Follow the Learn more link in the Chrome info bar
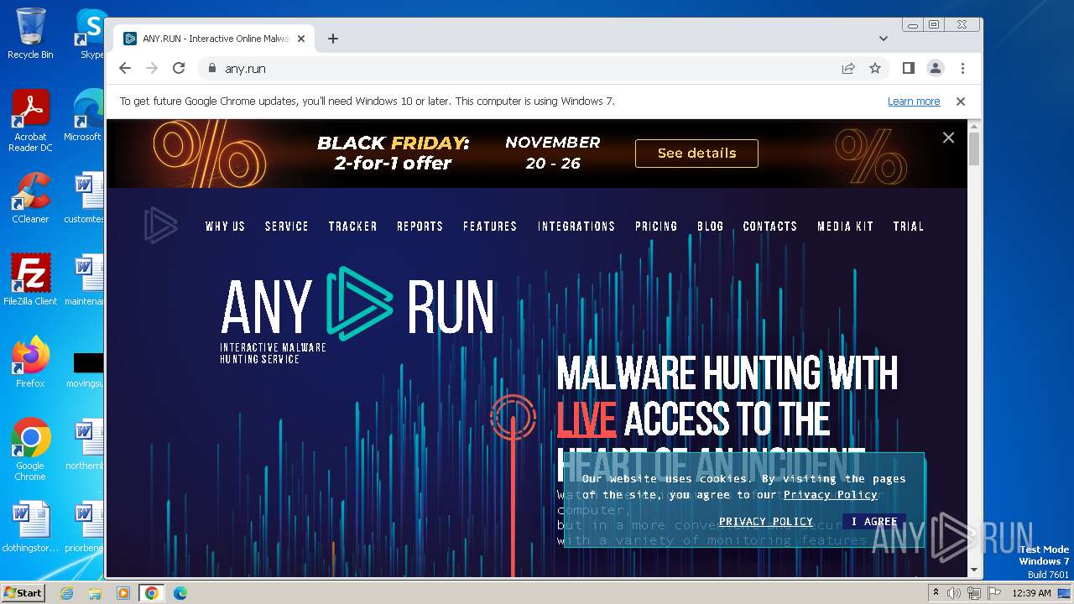The height and width of the screenshot is (604, 1074). [914, 102]
